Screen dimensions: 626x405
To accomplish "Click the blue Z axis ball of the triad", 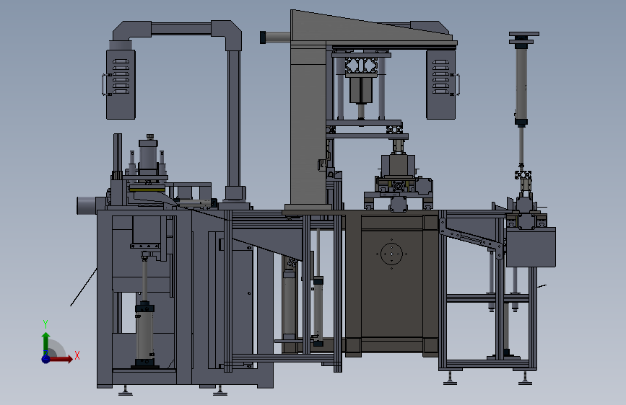I will pyautogui.click(x=46, y=359).
